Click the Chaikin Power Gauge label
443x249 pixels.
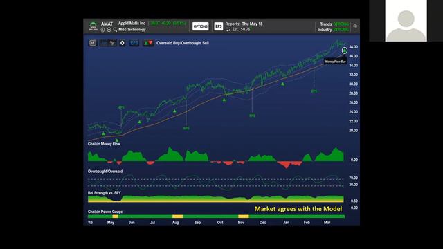[x=105, y=212]
